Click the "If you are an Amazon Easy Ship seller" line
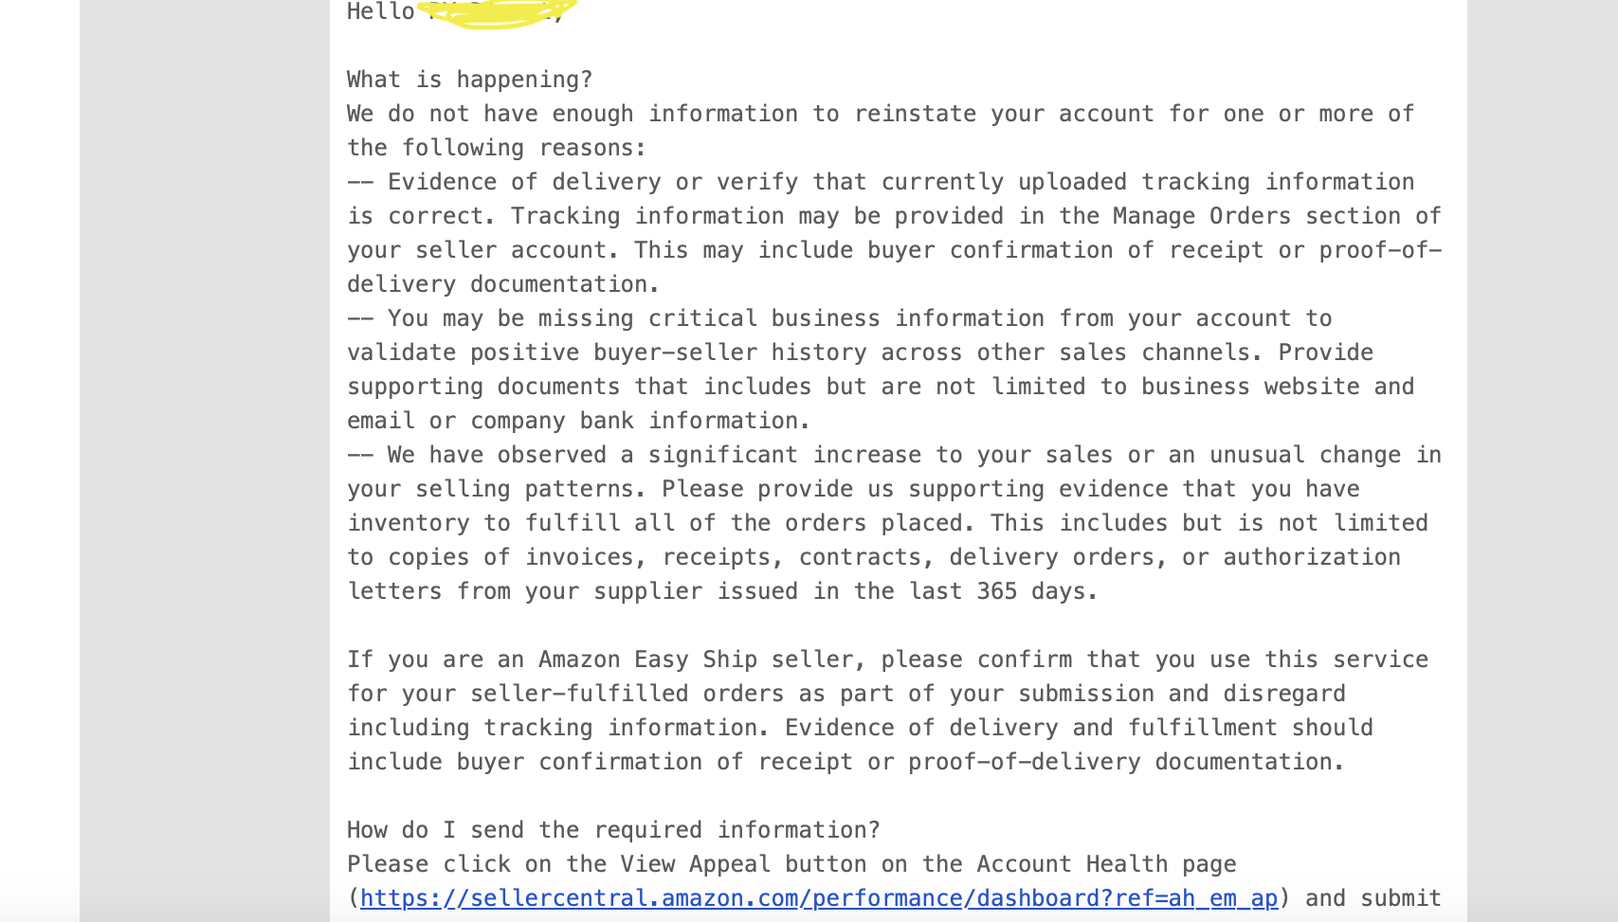 (x=887, y=660)
